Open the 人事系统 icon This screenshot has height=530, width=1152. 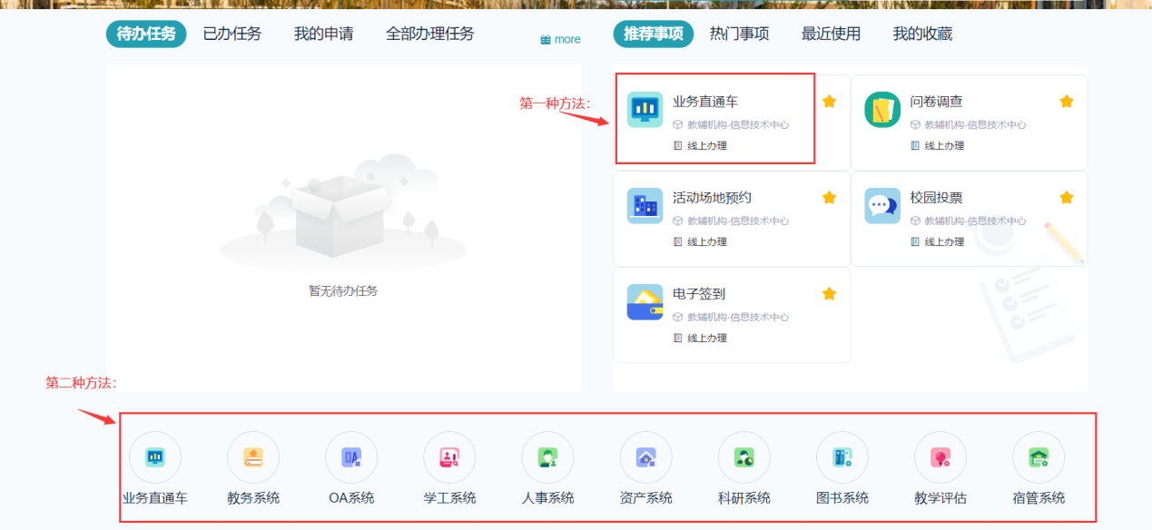[547, 458]
